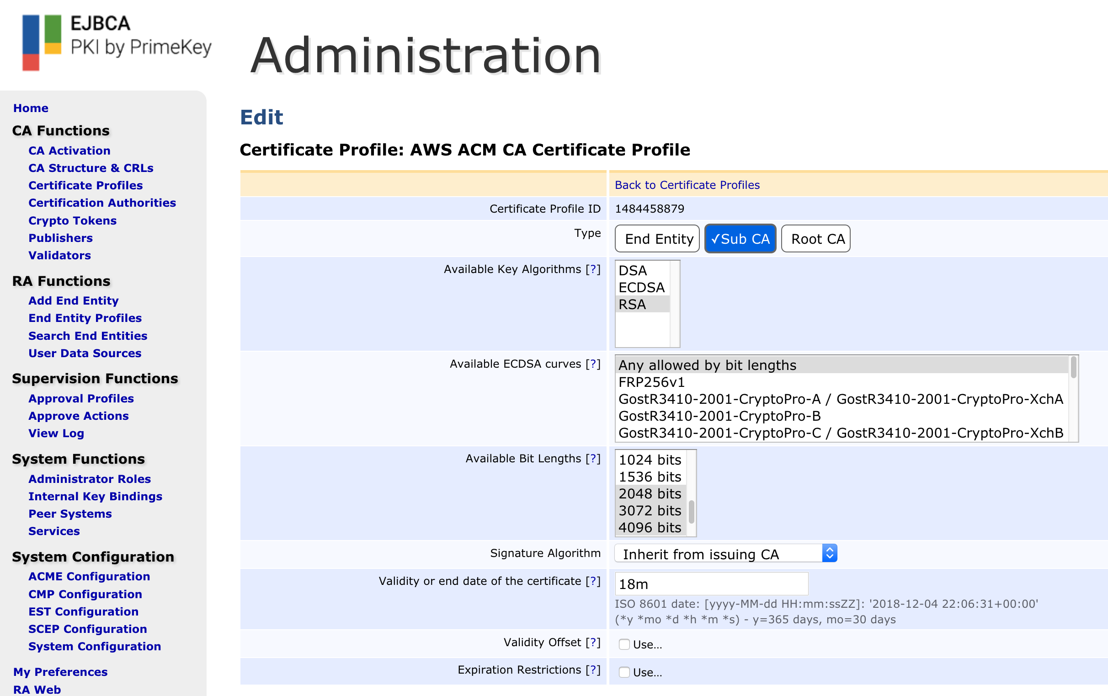Image resolution: width=1108 pixels, height=696 pixels.
Task: Click the EJBCA PrimeKey logo
Action: tap(117, 43)
